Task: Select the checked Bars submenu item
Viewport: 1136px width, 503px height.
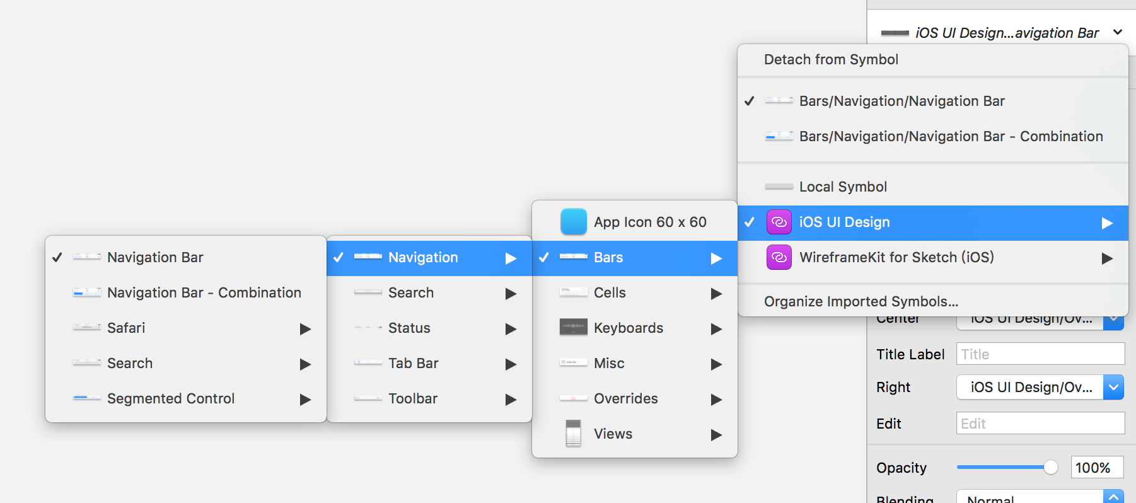Action: pos(635,258)
